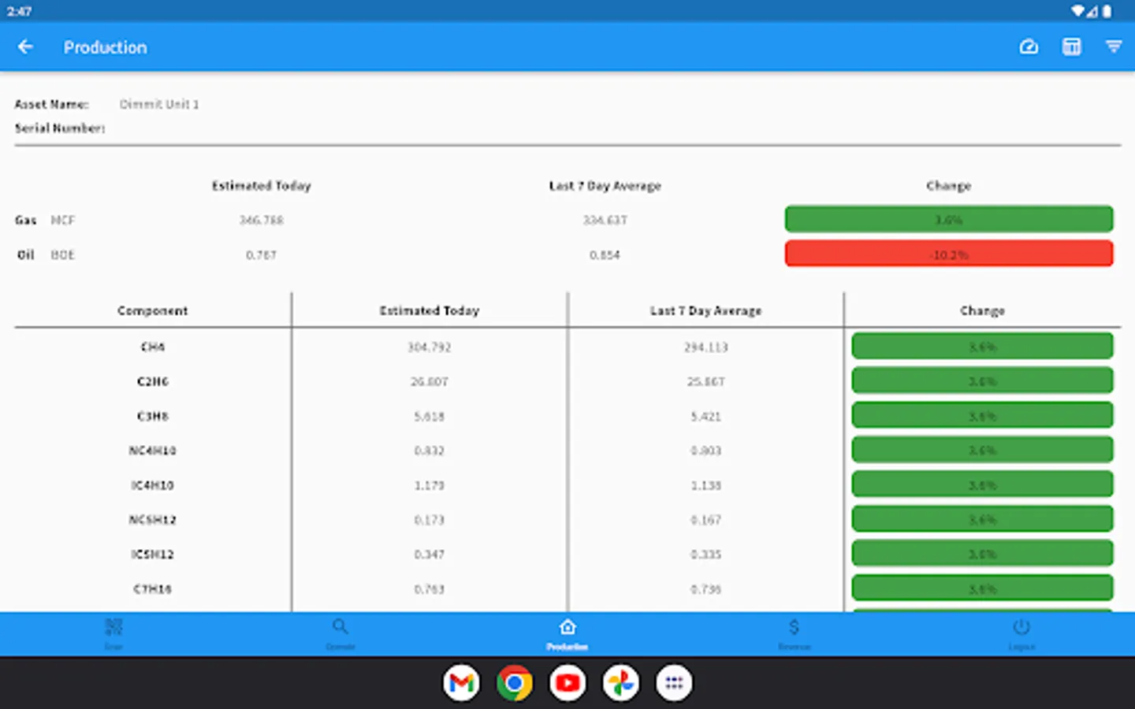Select the C2H6 component row label

(153, 381)
